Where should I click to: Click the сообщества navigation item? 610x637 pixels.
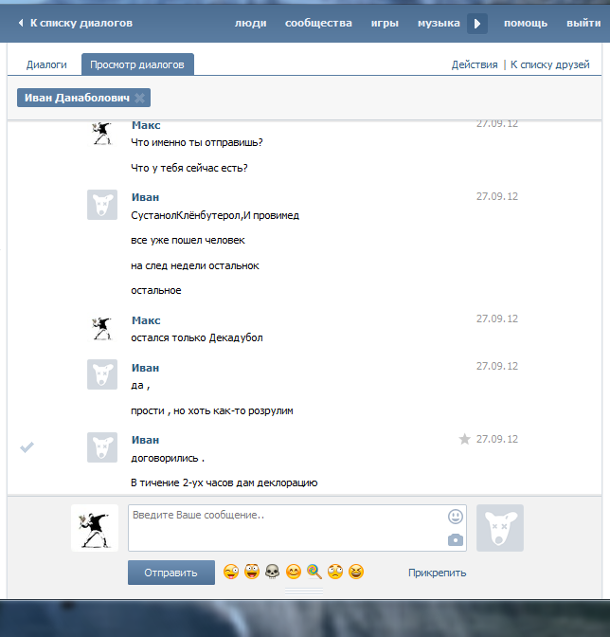pyautogui.click(x=318, y=23)
